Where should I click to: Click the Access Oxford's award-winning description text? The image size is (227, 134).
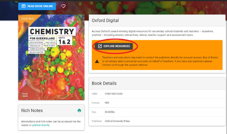click(153, 33)
